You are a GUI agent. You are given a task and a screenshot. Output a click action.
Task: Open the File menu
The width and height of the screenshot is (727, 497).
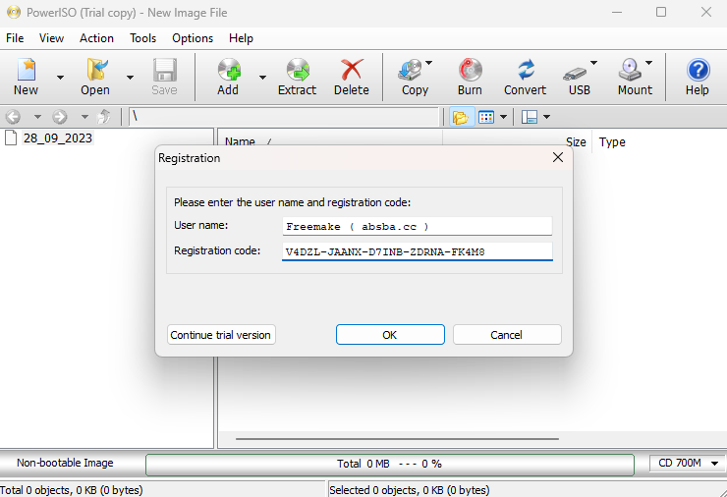[x=15, y=38]
